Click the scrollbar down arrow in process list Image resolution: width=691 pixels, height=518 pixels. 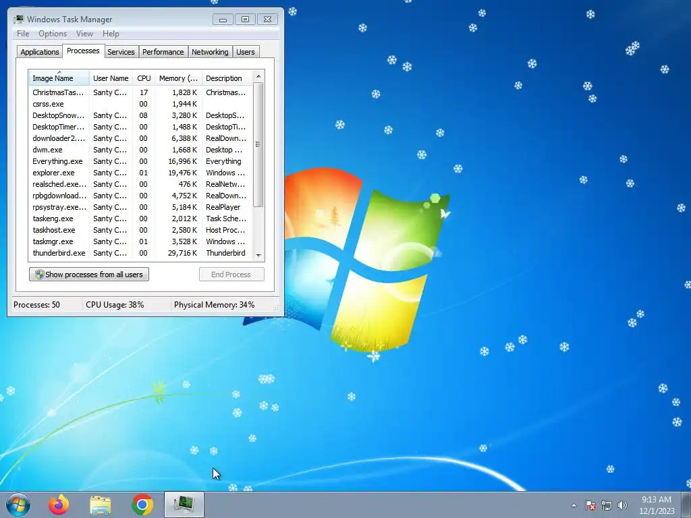pyautogui.click(x=258, y=255)
